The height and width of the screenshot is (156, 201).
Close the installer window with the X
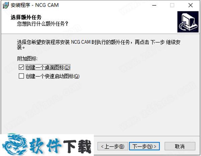coord(191,5)
